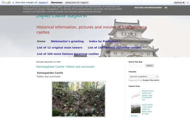The width and height of the screenshot is (190, 118).
Task: Open List of 12 original main towers
Action: click(60, 48)
